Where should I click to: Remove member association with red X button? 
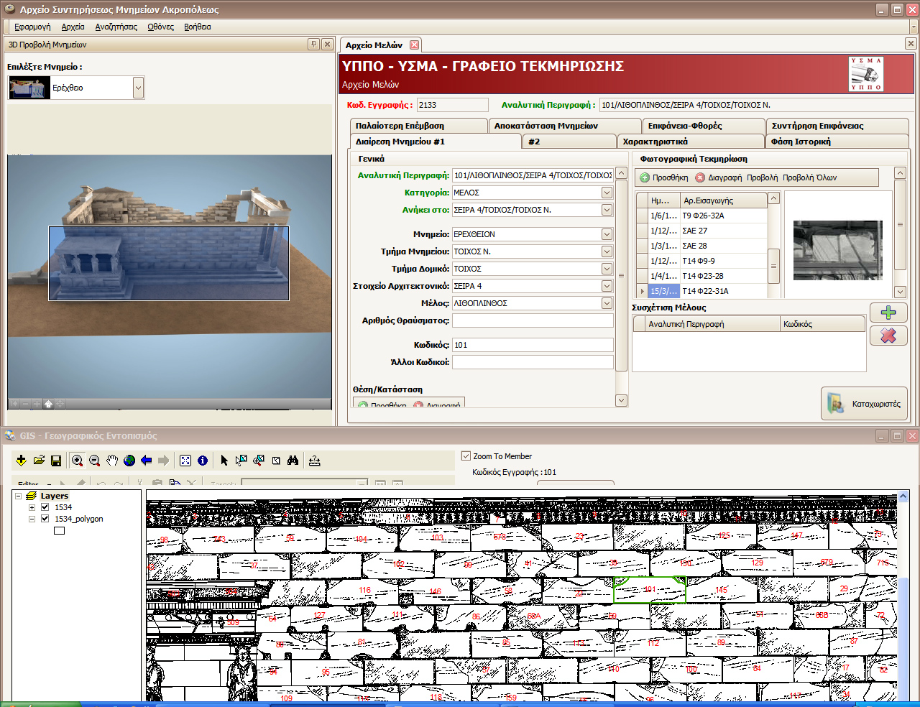tap(888, 336)
